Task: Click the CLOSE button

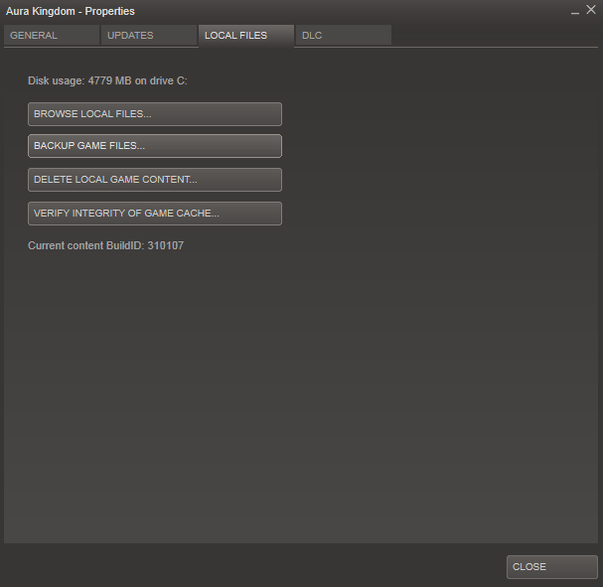Action: click(552, 567)
